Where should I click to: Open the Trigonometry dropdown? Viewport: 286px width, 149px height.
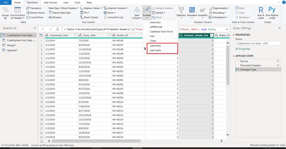(219, 8)
